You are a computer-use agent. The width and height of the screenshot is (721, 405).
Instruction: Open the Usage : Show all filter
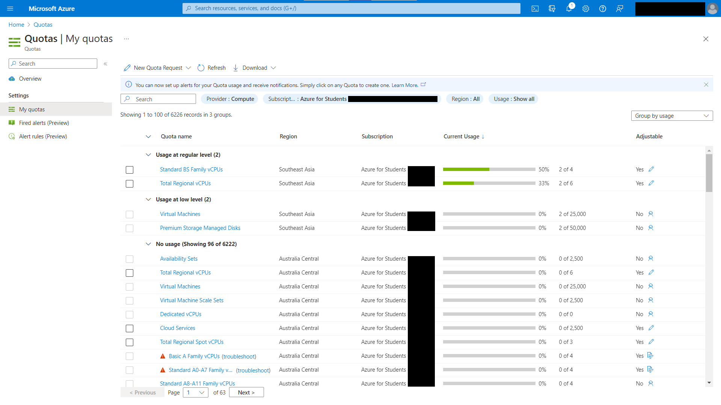coord(514,99)
